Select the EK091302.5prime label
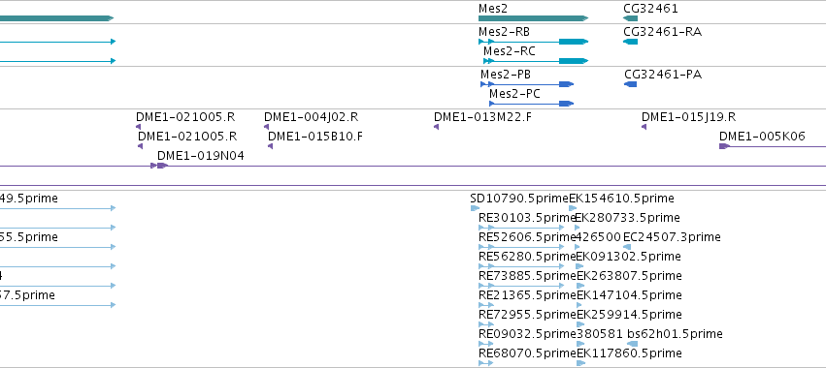826x368 pixels. tap(628, 257)
